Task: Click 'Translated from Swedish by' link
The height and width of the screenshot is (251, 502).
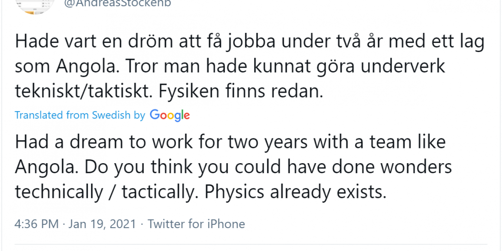Action: click(80, 115)
